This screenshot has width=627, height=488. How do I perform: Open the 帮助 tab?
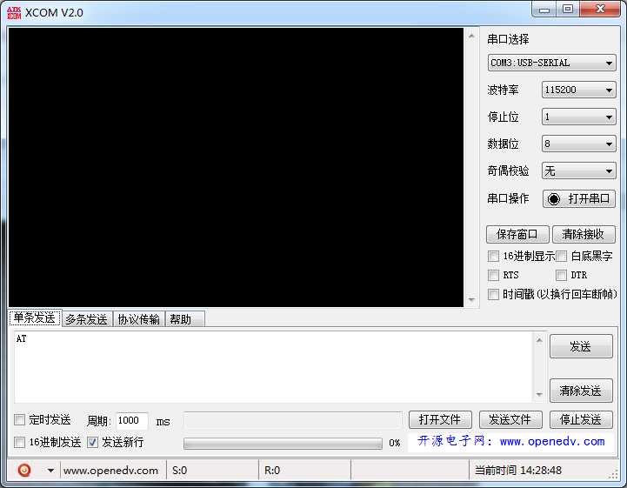[184, 319]
